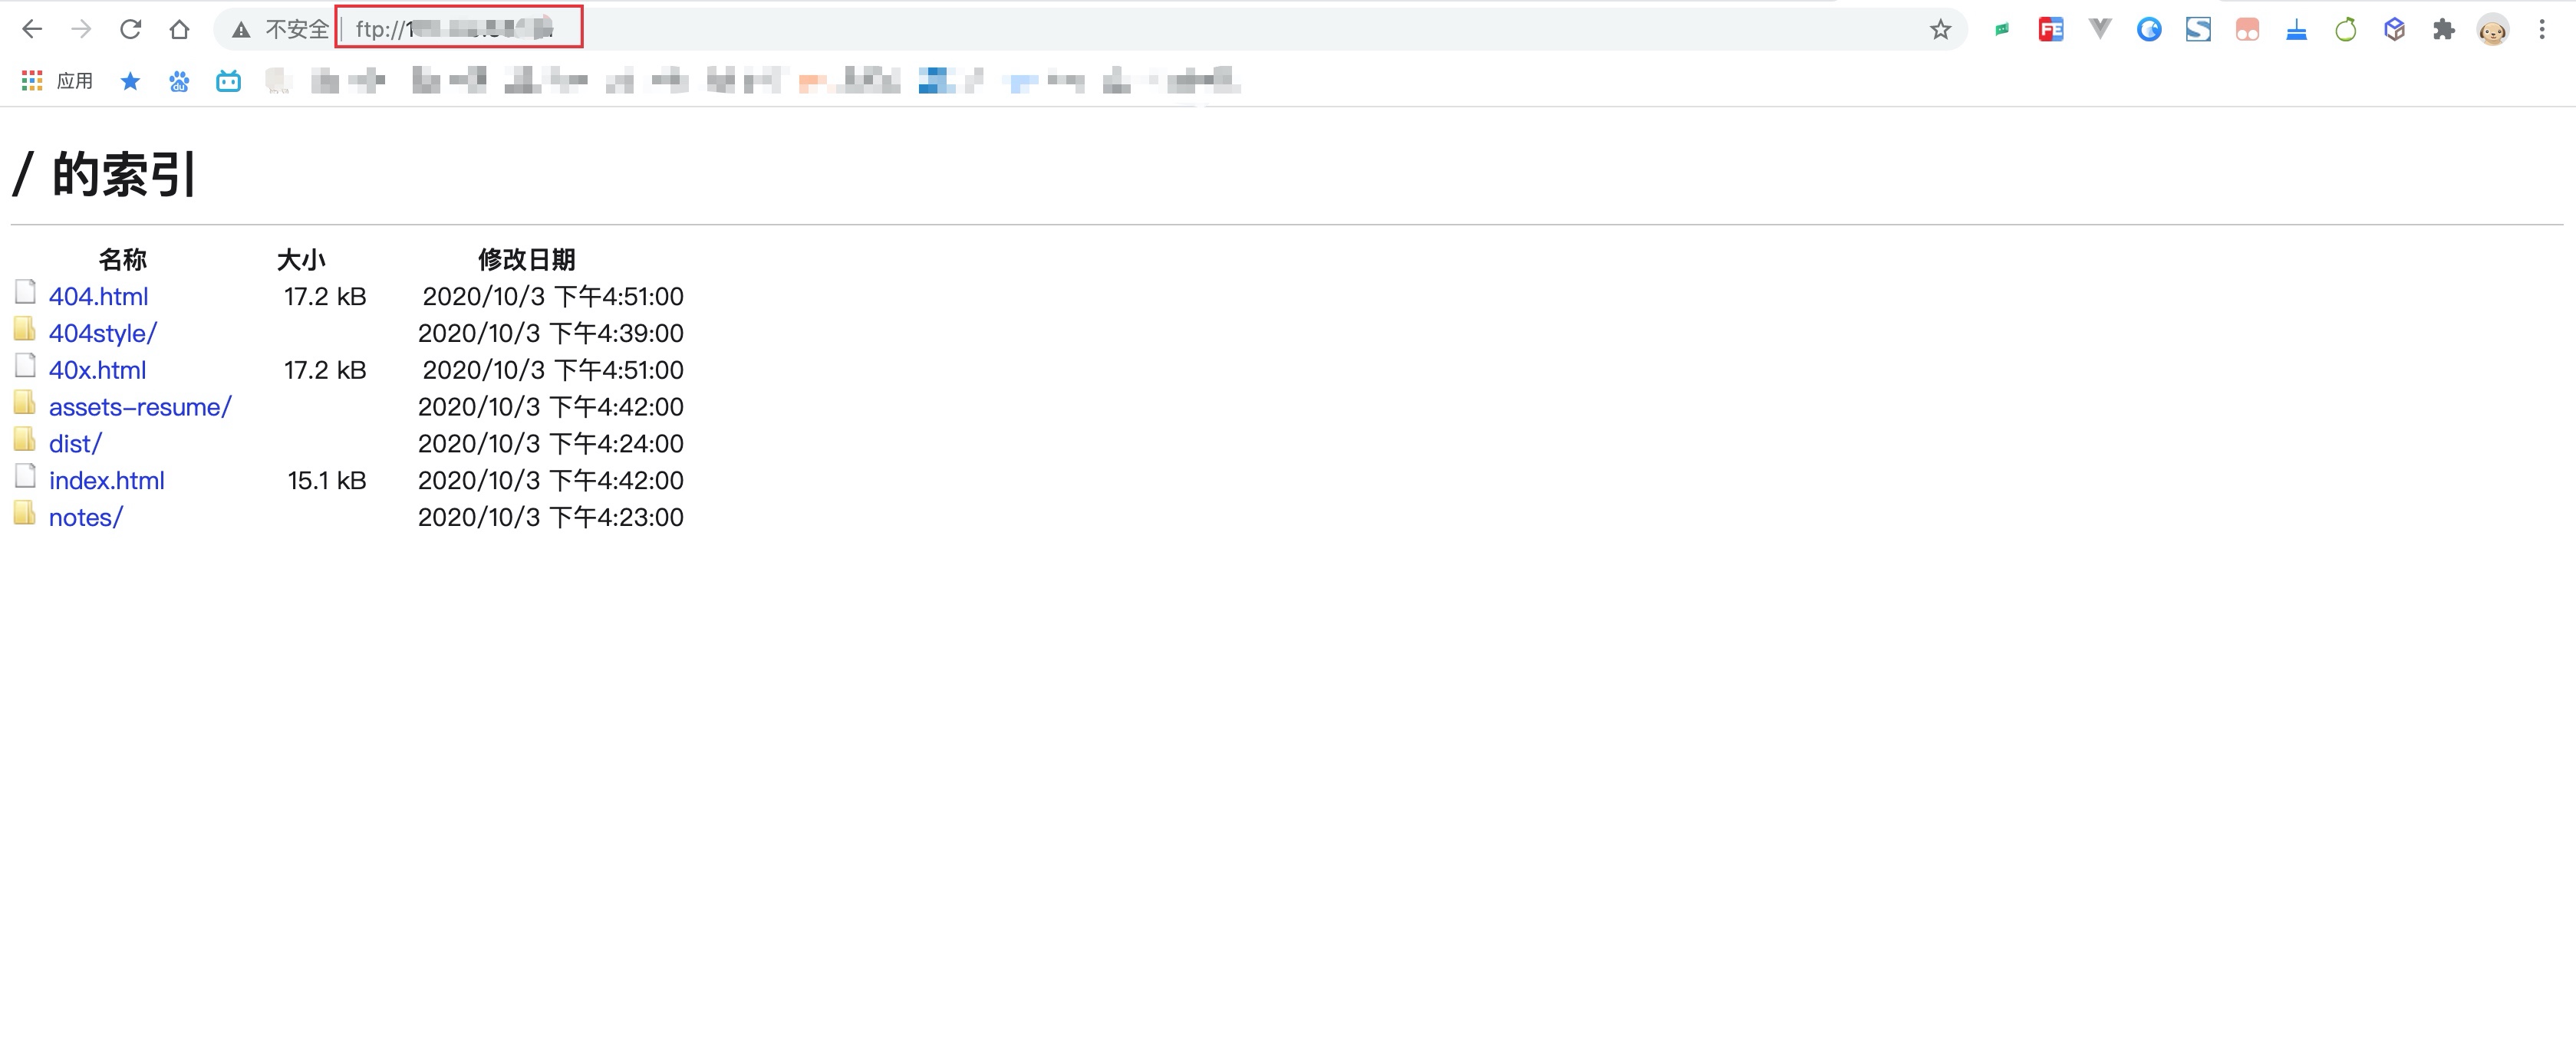Image resolution: width=2576 pixels, height=1055 pixels.
Task: Open the dist/ folder link
Action: pyautogui.click(x=75, y=444)
